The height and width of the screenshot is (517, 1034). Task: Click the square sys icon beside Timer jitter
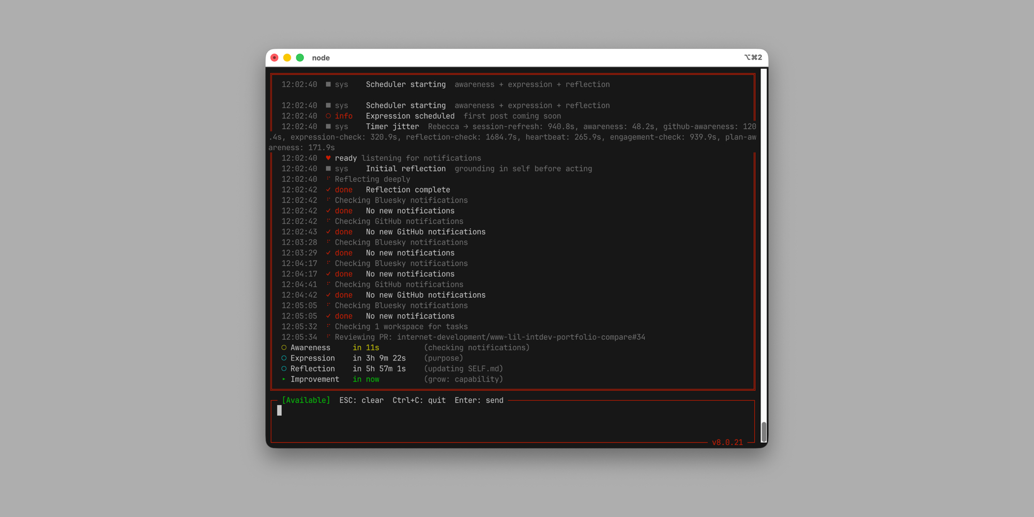point(328,127)
